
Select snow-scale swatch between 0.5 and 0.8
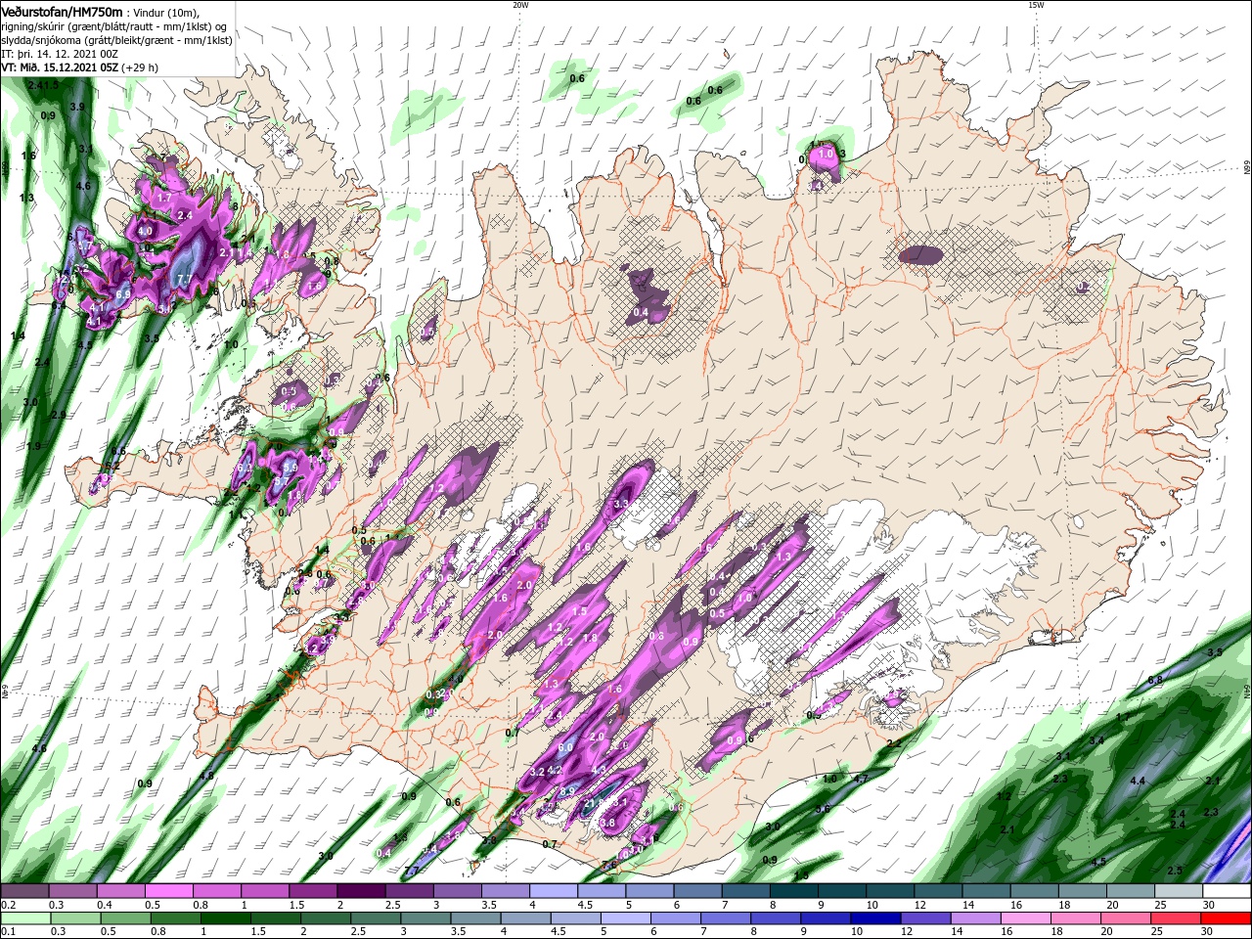click(x=169, y=892)
